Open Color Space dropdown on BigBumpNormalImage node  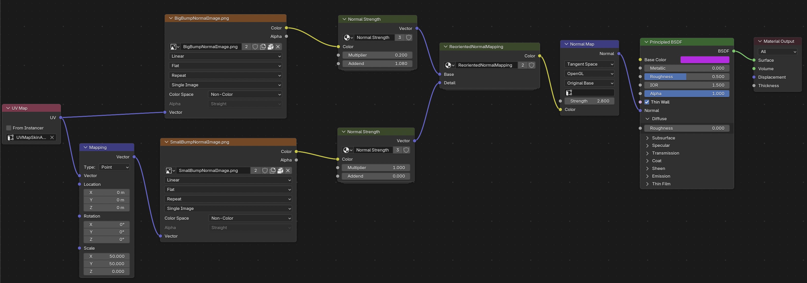point(245,94)
